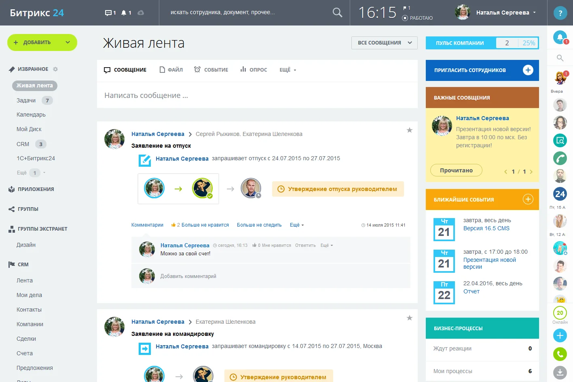The image size is (573, 382).
Task: Click the notification bell in right sidebar
Action: [560, 38]
